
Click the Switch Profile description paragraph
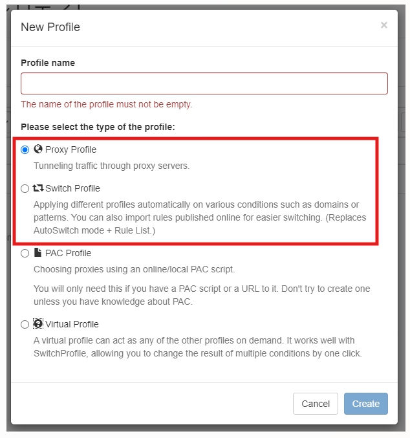click(x=200, y=217)
